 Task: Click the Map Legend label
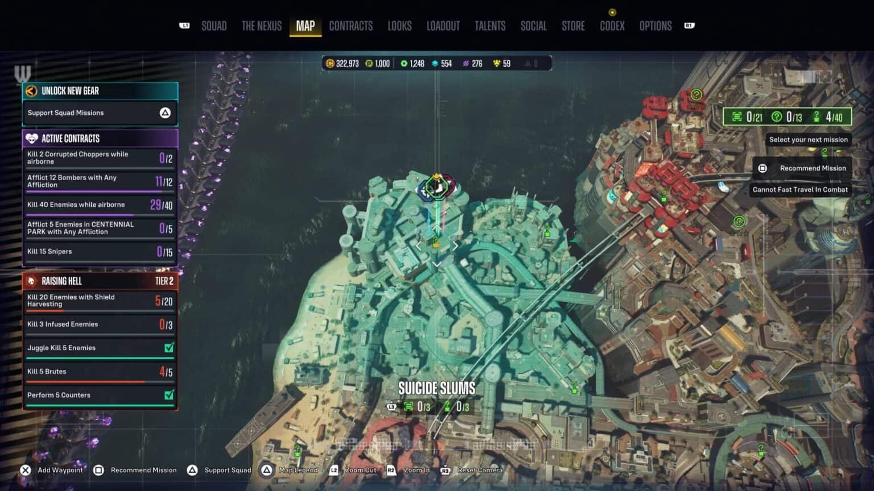point(298,470)
